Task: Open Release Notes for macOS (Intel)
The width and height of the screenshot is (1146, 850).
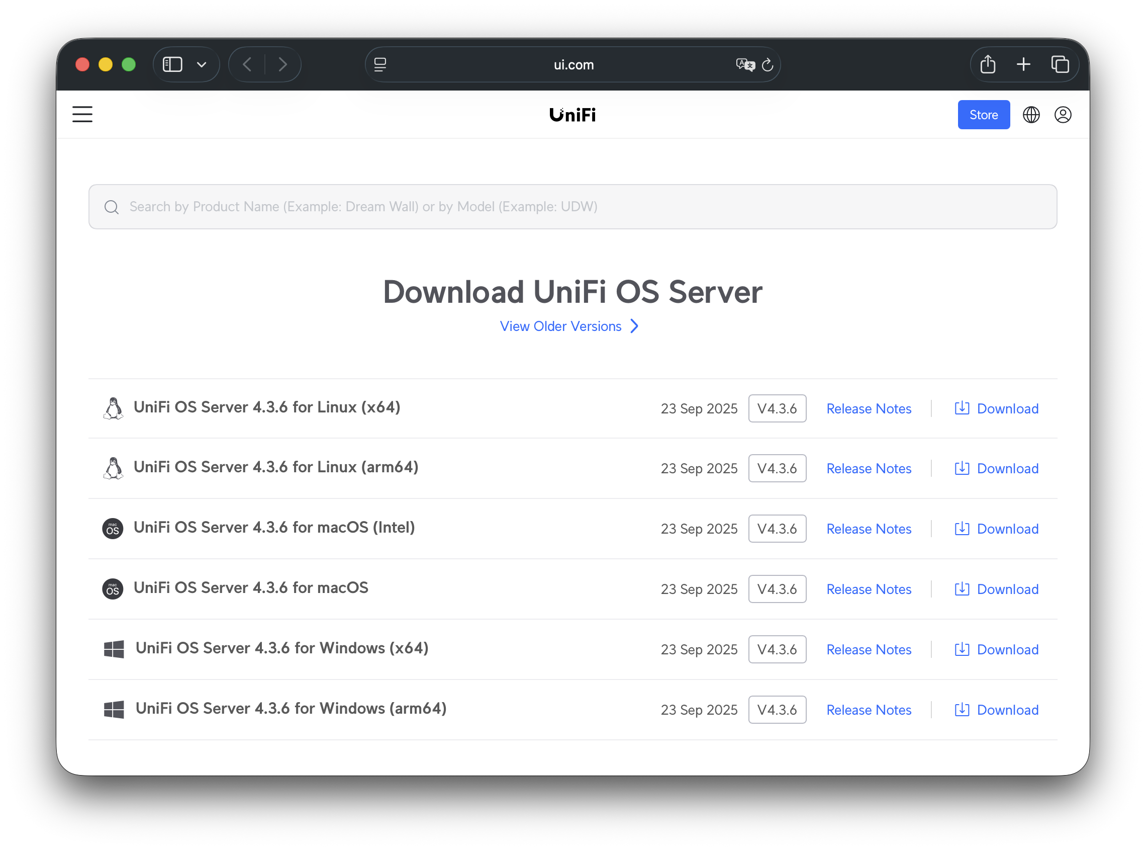Action: pyautogui.click(x=869, y=529)
